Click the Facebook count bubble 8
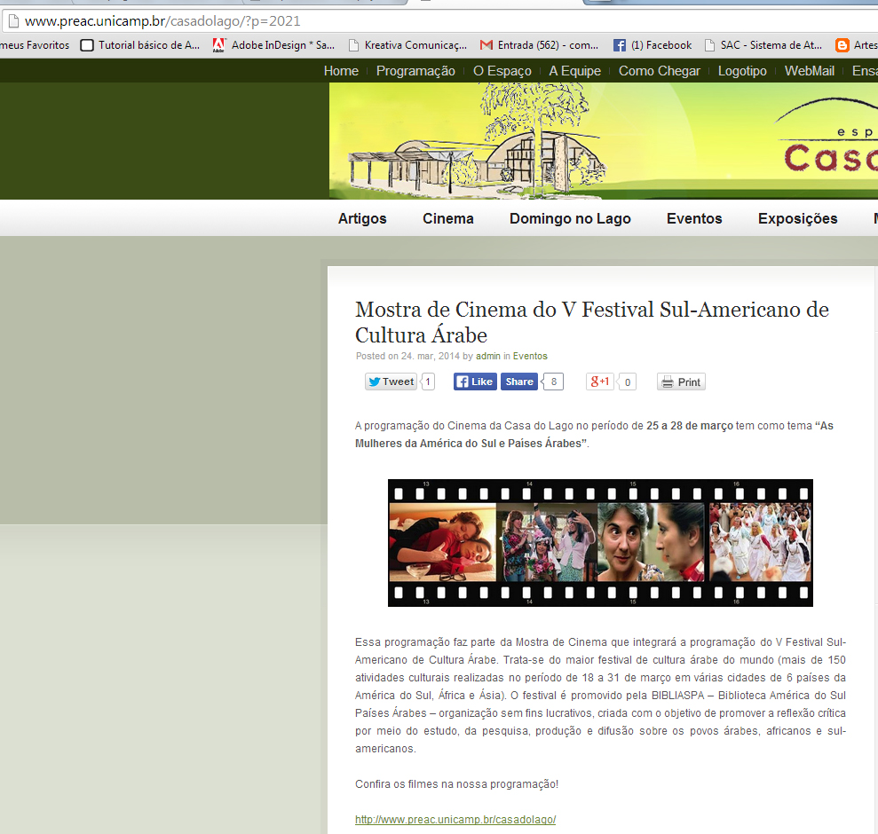 [x=553, y=382]
